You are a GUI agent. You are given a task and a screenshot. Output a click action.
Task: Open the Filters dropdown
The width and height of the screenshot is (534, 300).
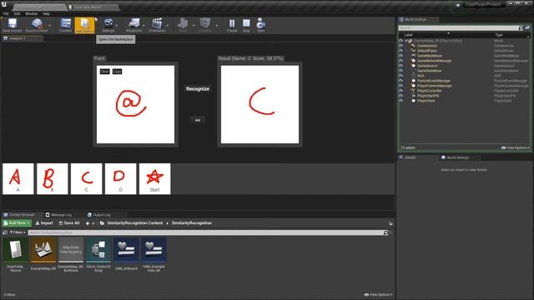pyautogui.click(x=18, y=232)
